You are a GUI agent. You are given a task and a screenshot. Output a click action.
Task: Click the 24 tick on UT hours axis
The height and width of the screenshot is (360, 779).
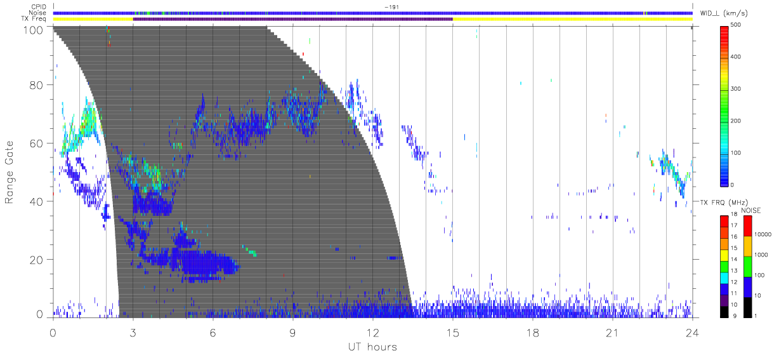692,333
